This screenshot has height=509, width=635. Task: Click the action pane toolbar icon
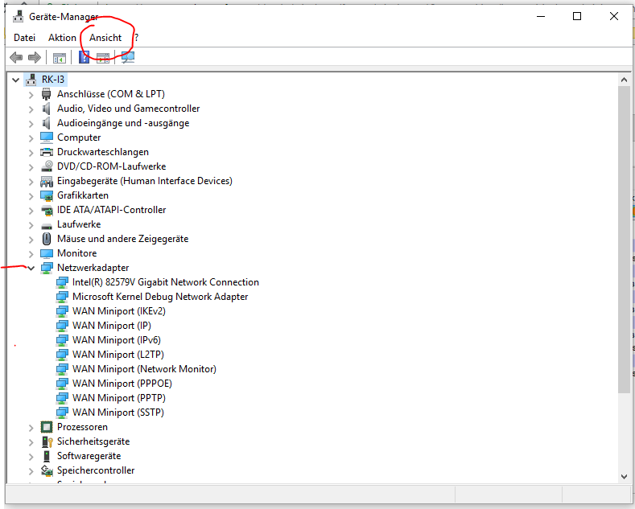(103, 58)
